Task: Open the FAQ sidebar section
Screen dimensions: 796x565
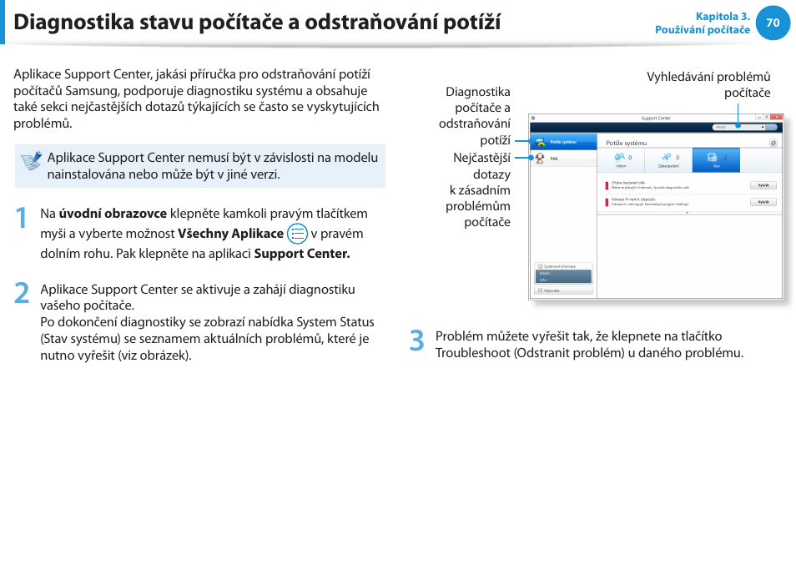Action: coord(563,159)
